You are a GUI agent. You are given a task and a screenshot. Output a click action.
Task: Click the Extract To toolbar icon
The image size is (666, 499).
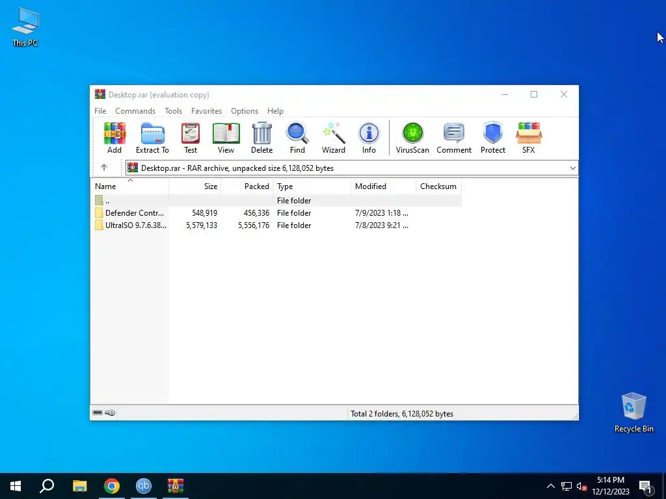click(152, 138)
